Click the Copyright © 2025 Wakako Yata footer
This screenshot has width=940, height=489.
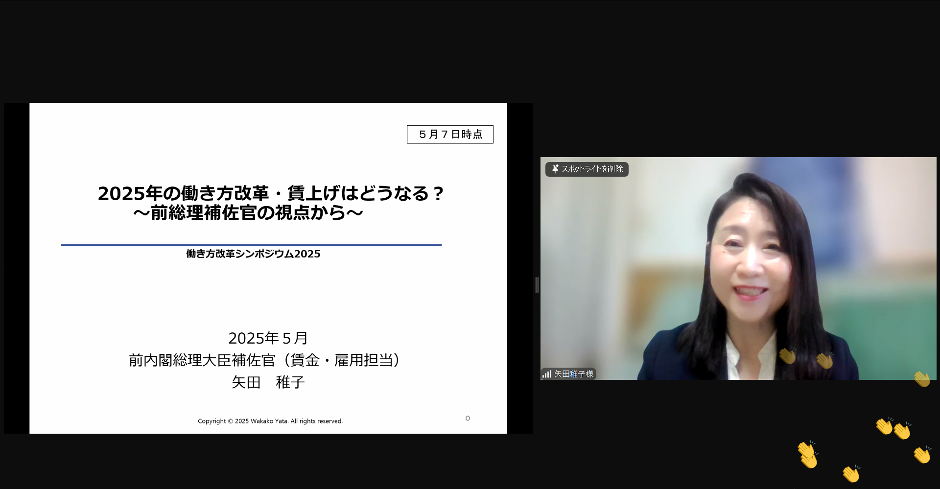tap(270, 421)
